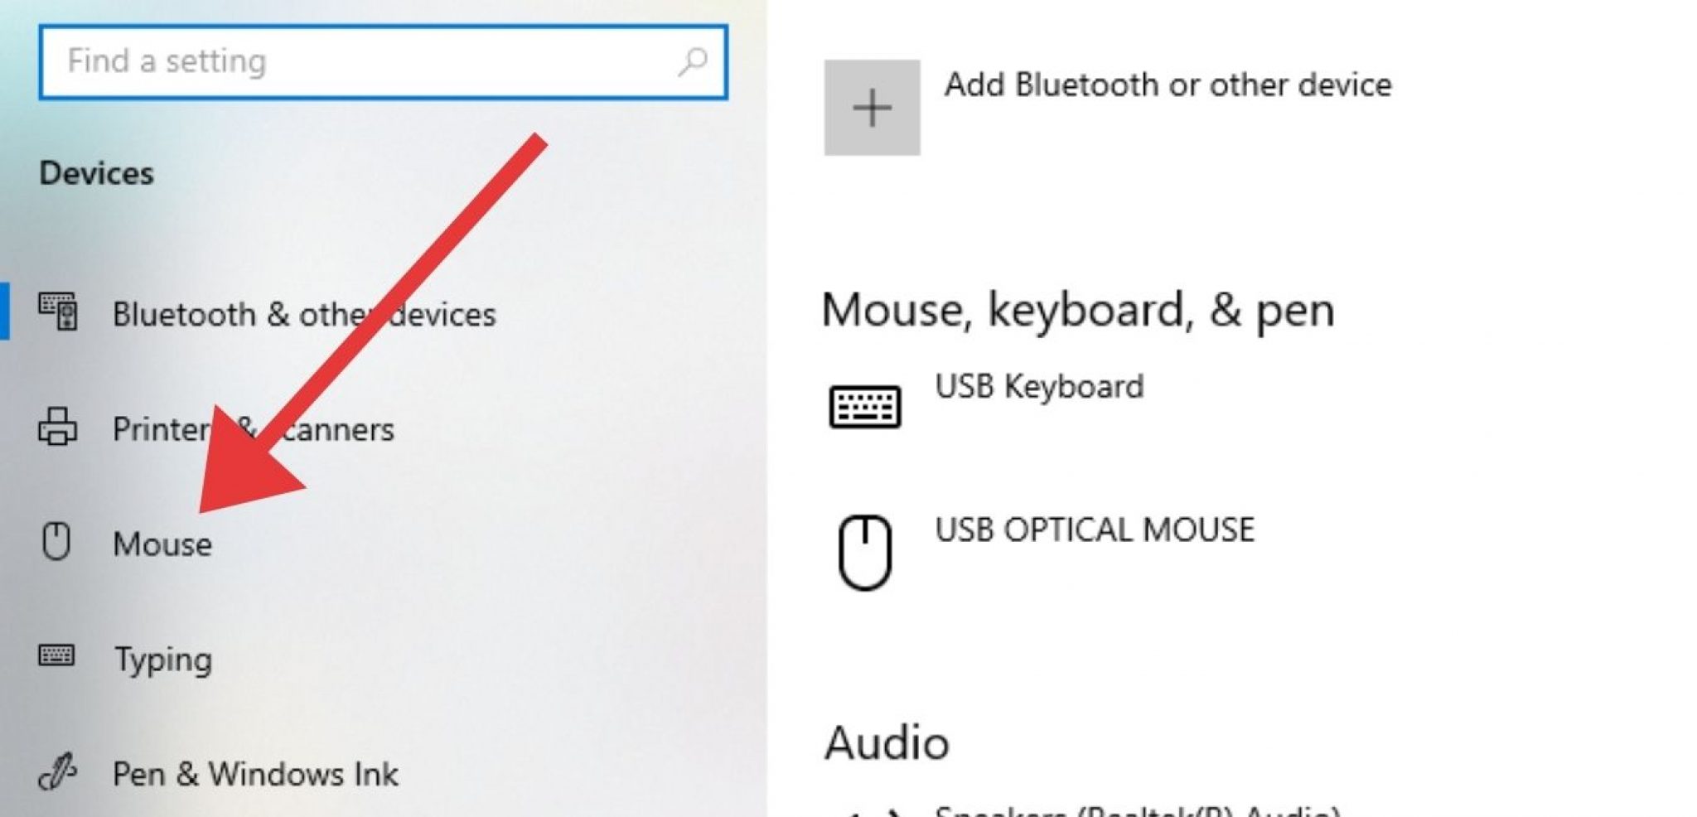Open Mouse settings from the sidebar
Viewport: 1697px width, 817px height.
[x=162, y=544]
